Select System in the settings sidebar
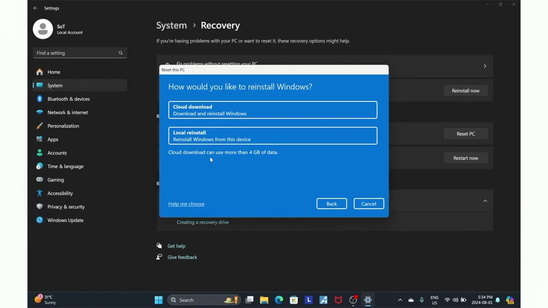Screen dimensions: 548x308 coord(80,86)
